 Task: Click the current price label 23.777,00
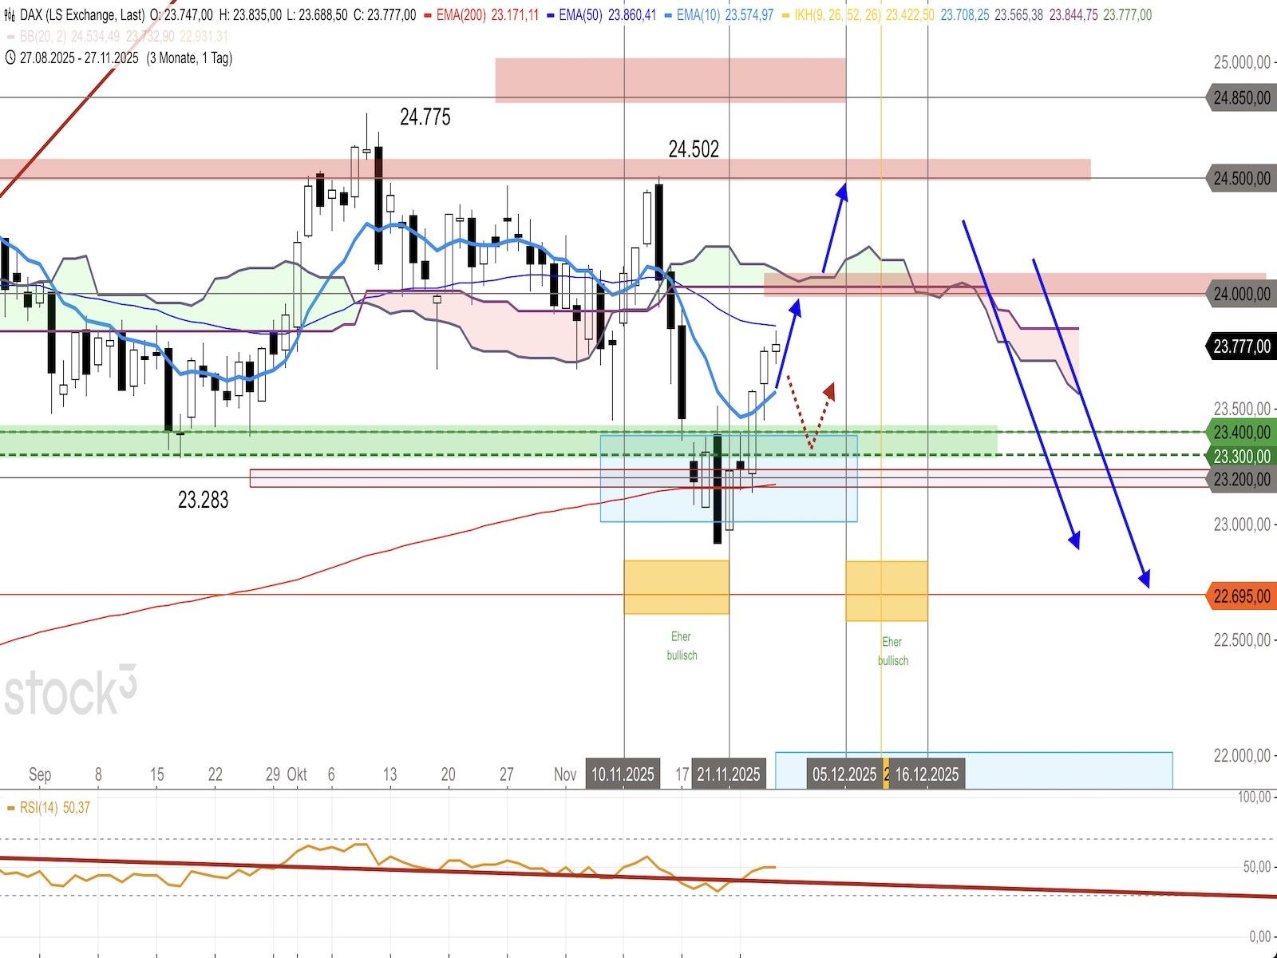[1241, 346]
